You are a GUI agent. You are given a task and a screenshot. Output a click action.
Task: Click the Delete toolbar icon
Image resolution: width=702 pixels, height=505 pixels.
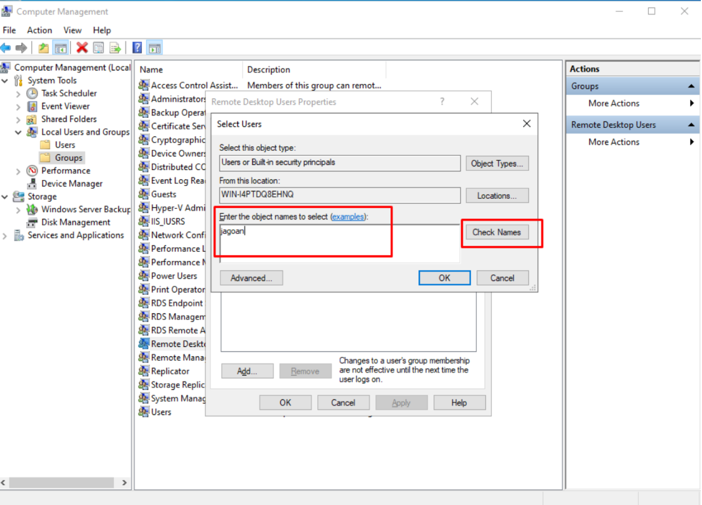(82, 47)
